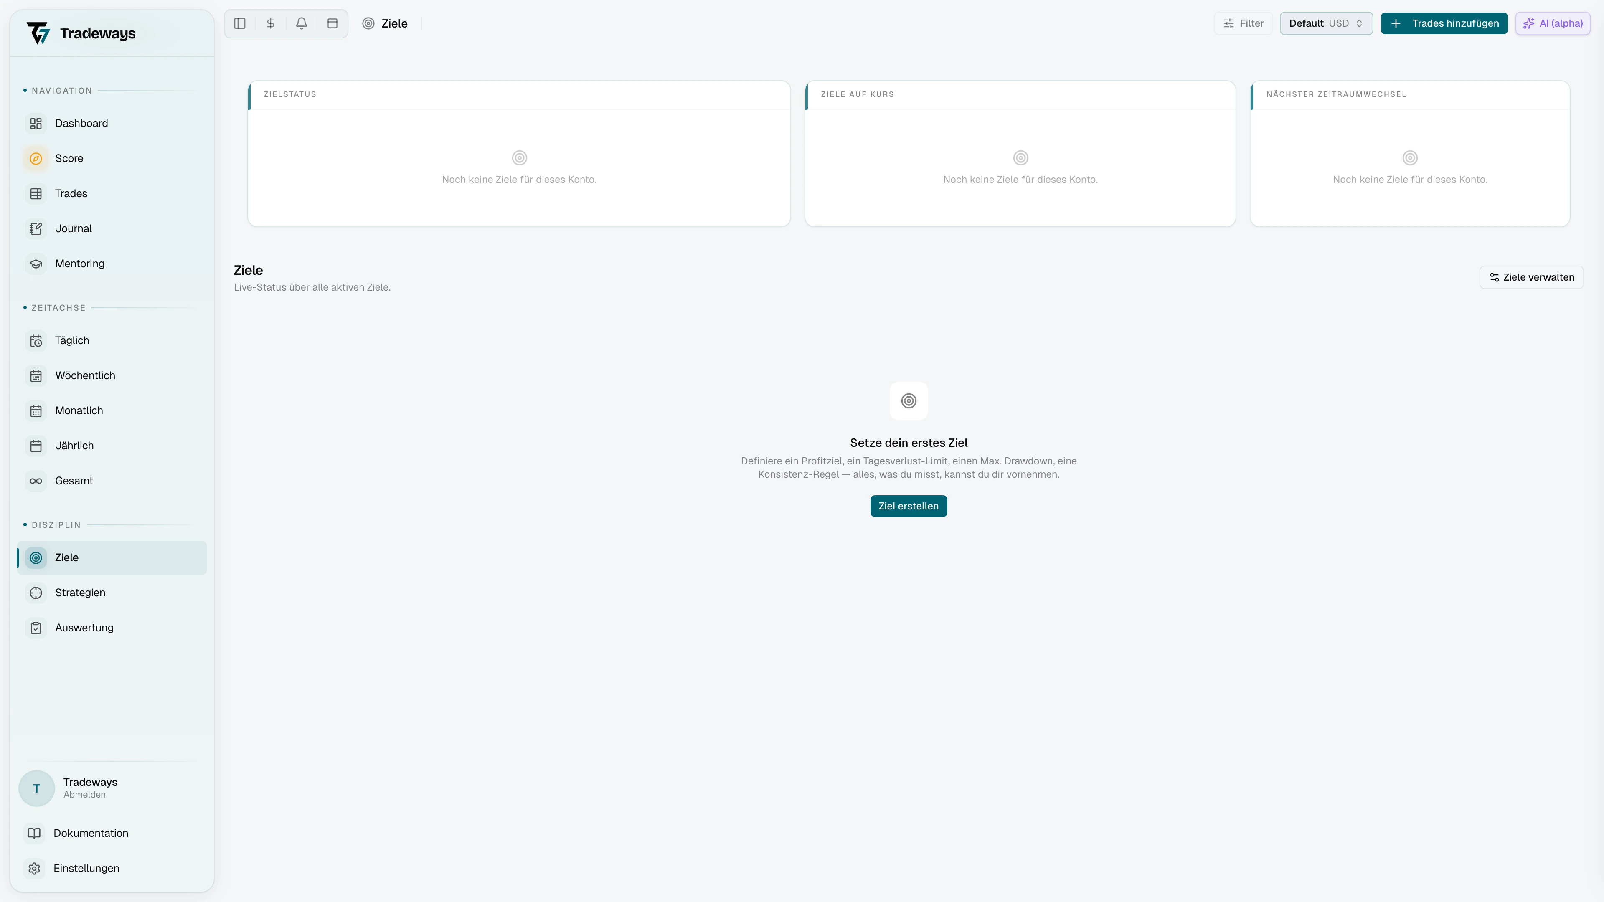The height and width of the screenshot is (902, 1604).
Task: Click the T user avatar
Action: [37, 789]
